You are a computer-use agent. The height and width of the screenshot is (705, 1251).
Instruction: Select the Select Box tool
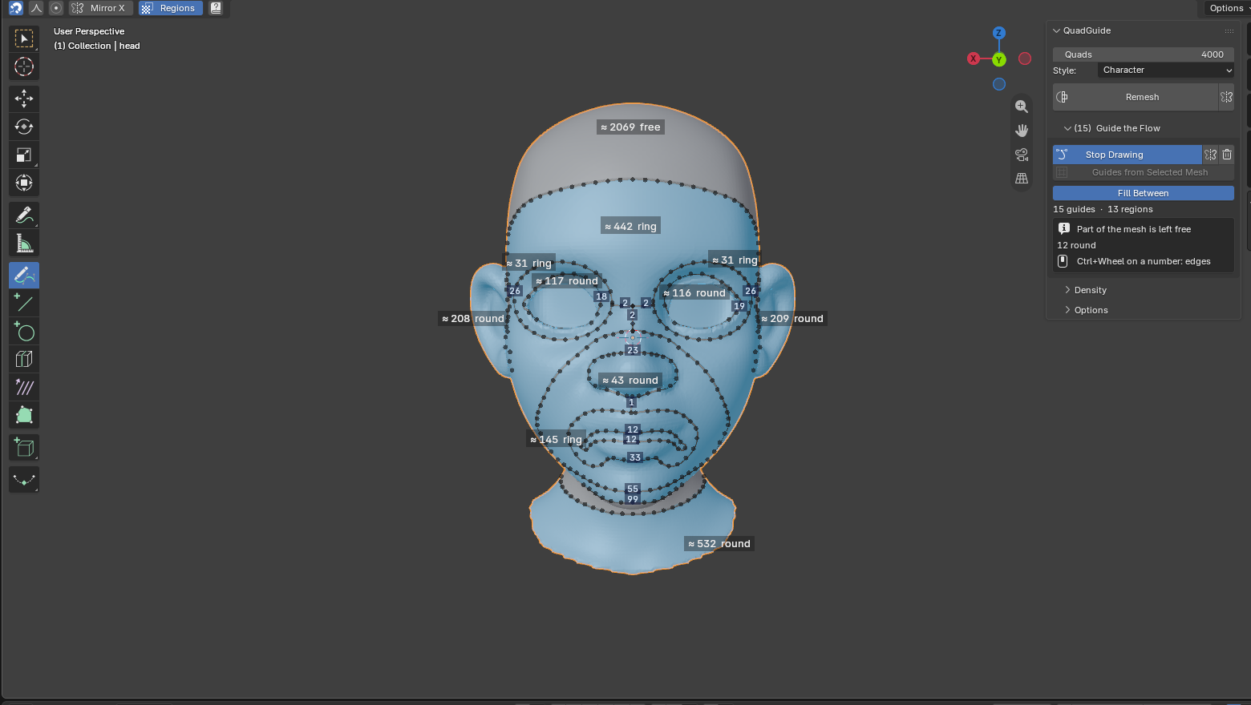24,38
